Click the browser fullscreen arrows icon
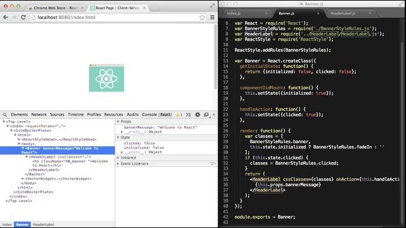This screenshot has height=228, width=406. (213, 6)
